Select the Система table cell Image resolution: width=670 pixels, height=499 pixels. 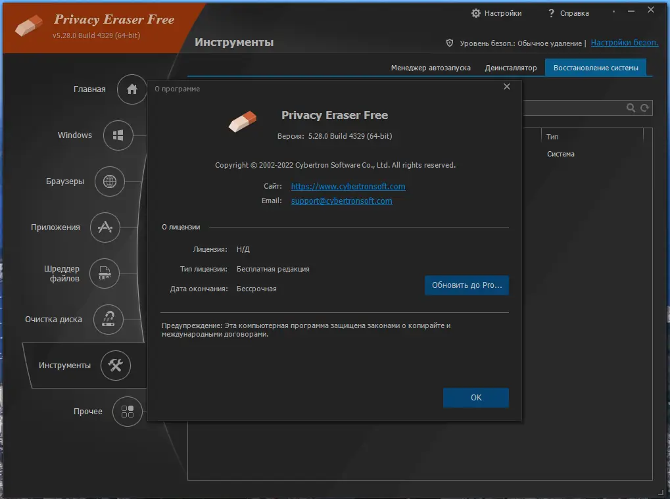(x=561, y=154)
